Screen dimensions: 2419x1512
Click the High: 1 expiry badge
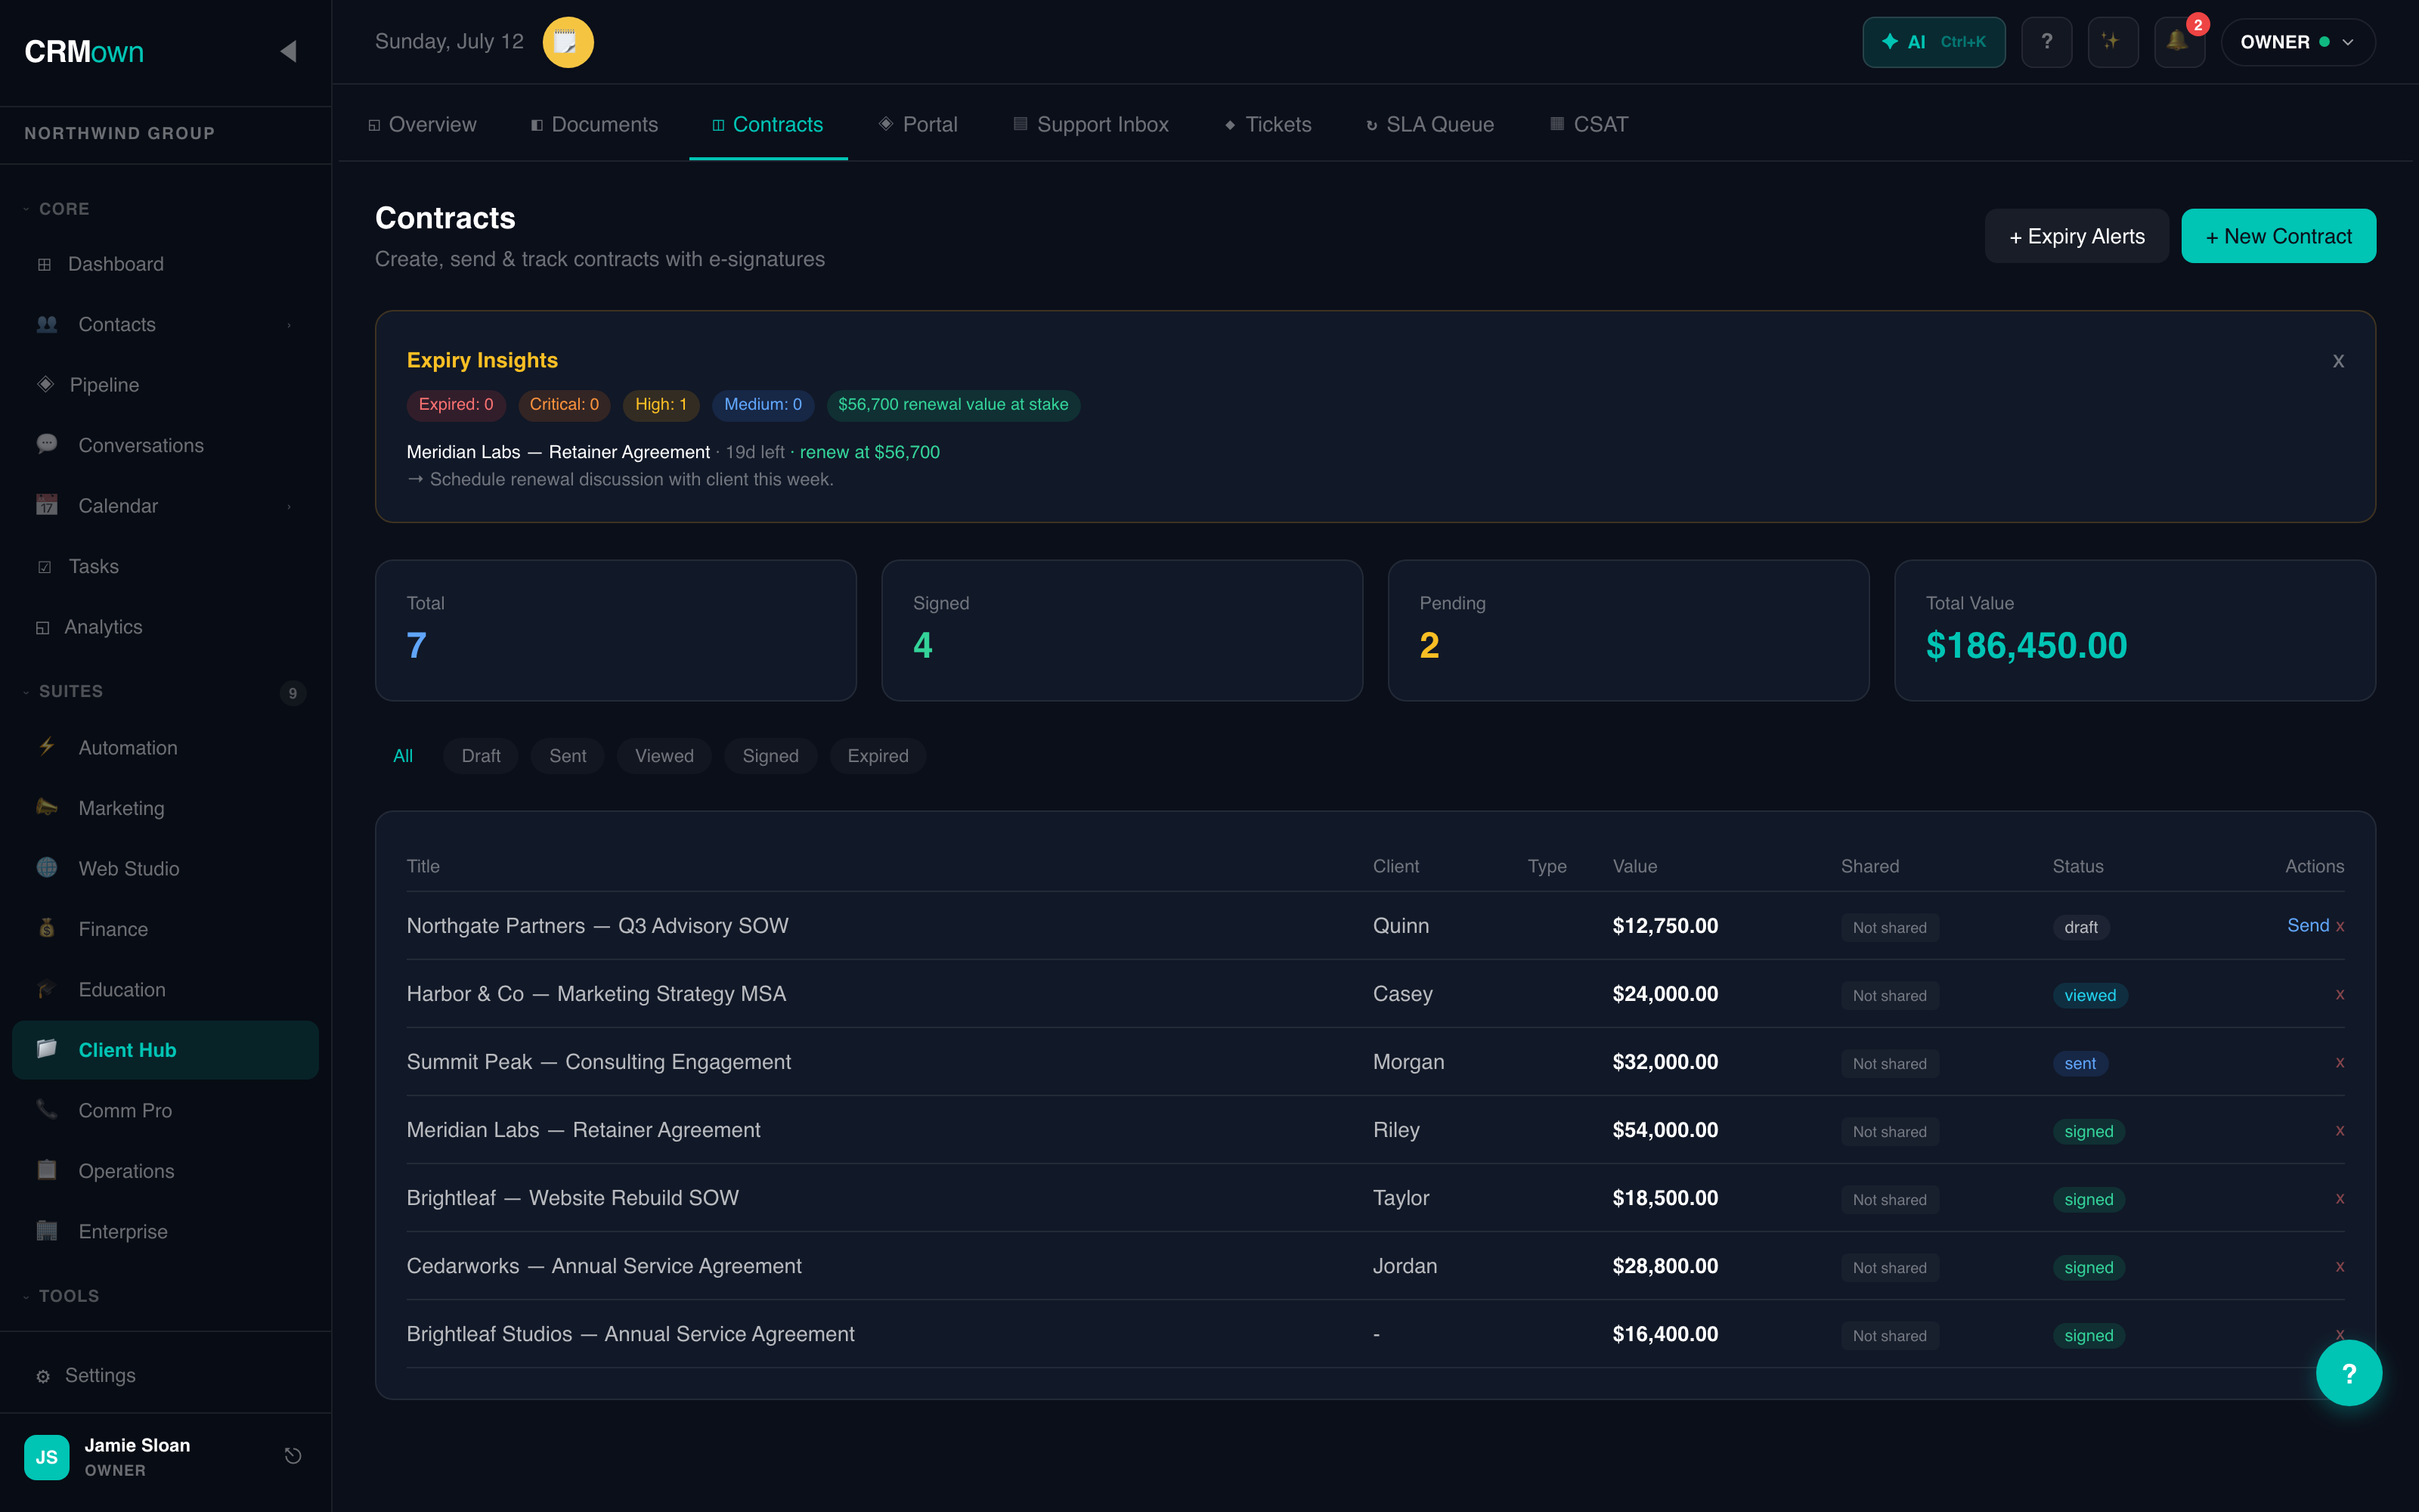[x=661, y=405]
